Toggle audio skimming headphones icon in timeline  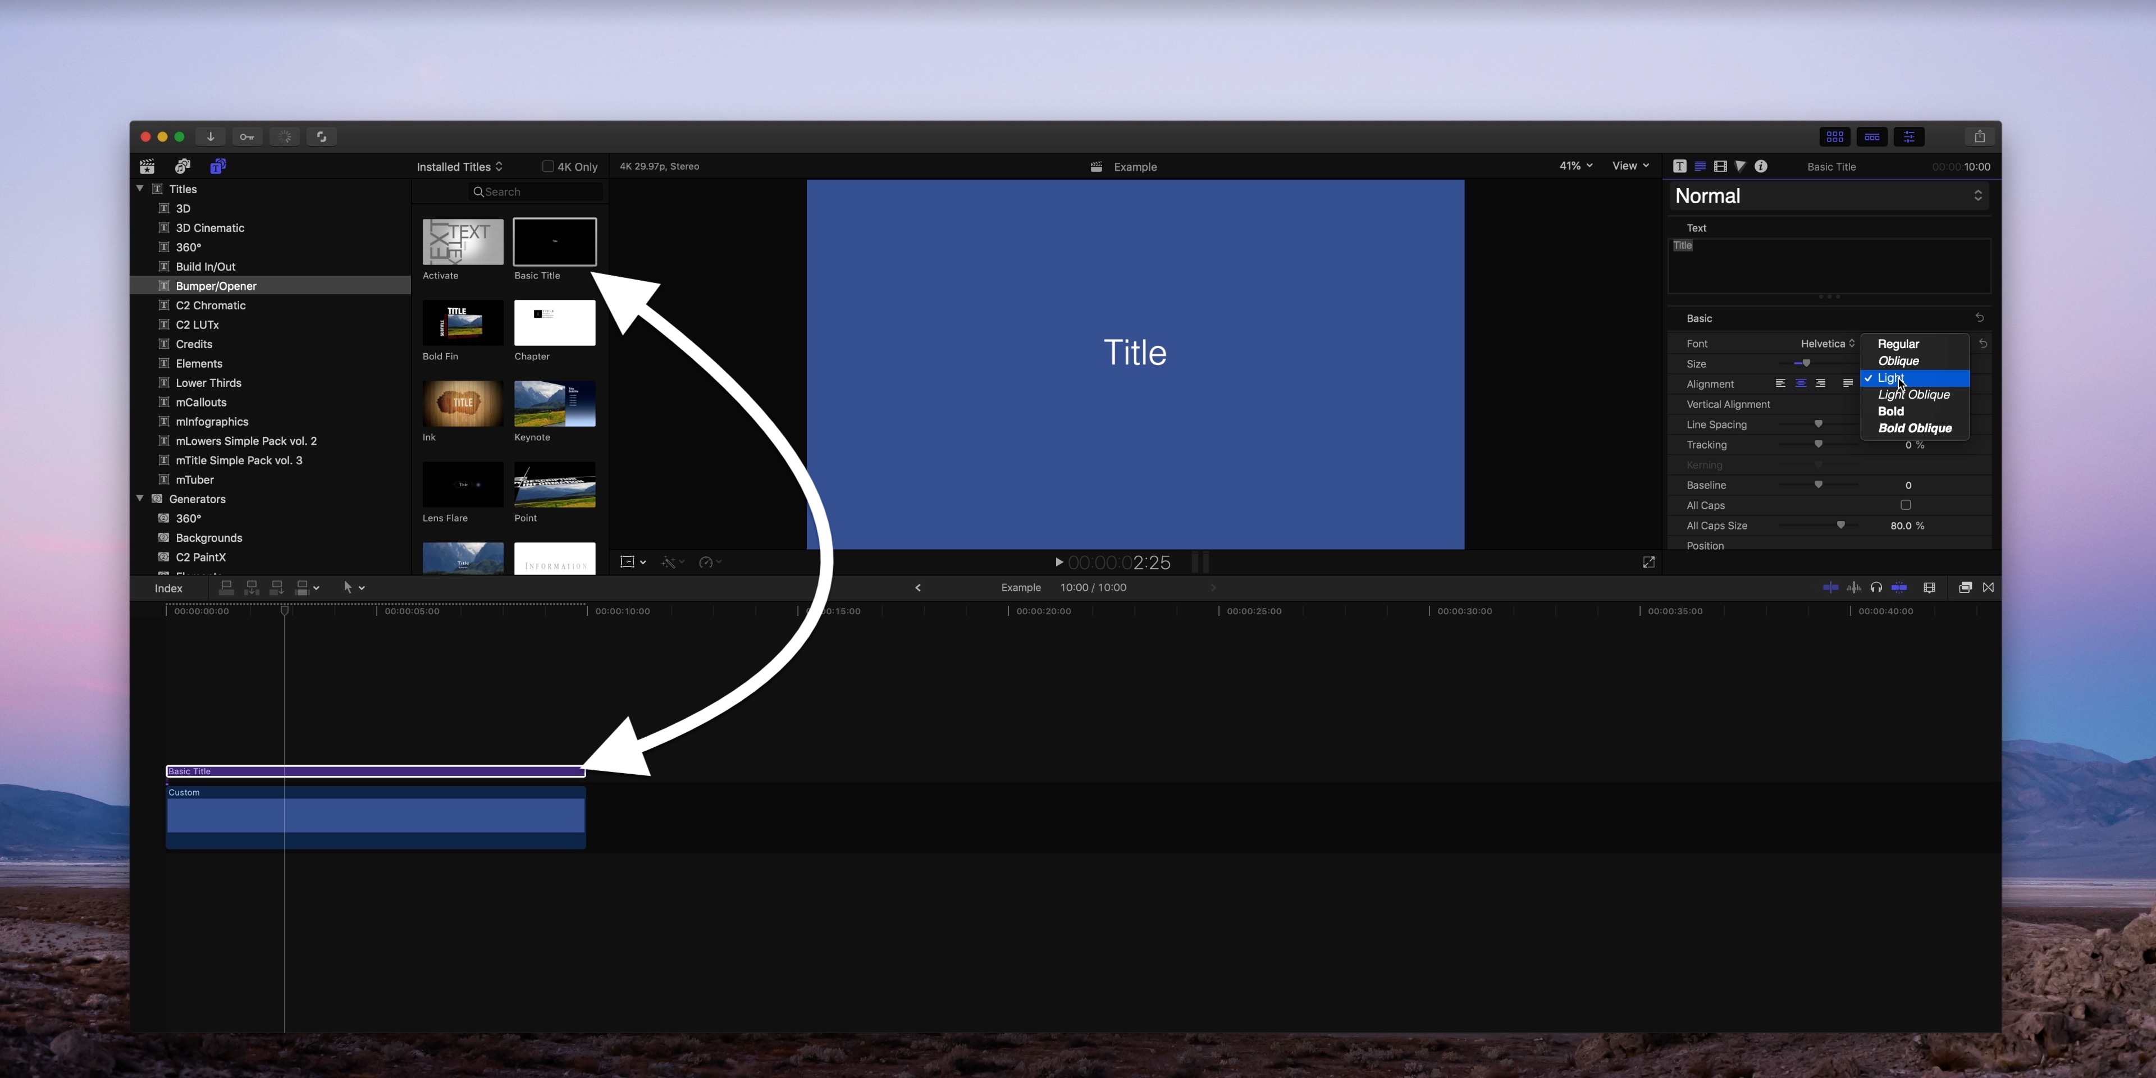point(1876,587)
